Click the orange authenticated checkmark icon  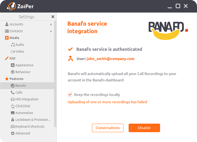tap(70, 49)
